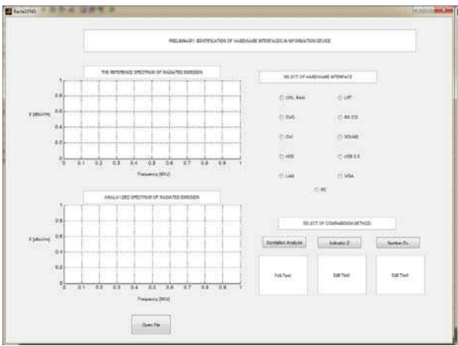Select the PC radio button
Screen dimensions: 458x346
[x=320, y=189]
